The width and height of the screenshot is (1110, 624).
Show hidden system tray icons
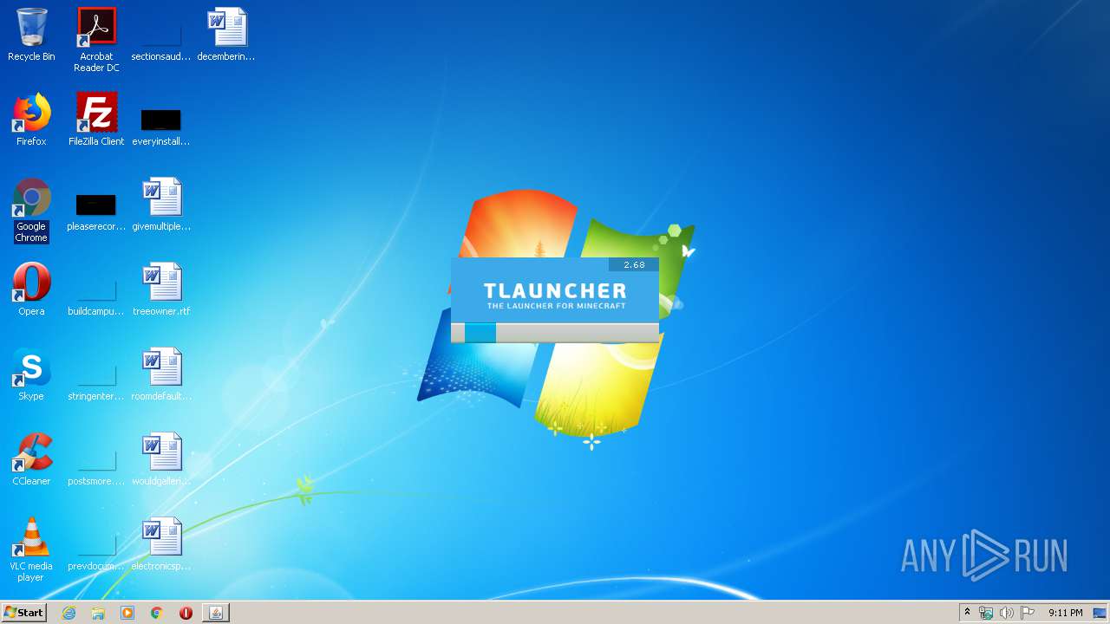(x=967, y=613)
